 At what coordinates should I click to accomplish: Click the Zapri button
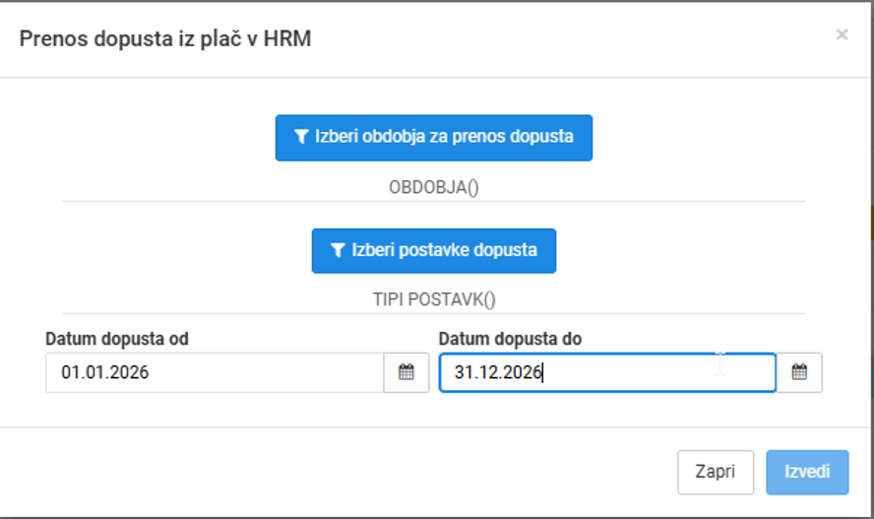click(x=716, y=472)
